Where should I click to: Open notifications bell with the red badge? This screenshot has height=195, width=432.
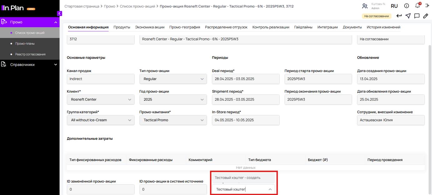pyautogui.click(x=418, y=6)
